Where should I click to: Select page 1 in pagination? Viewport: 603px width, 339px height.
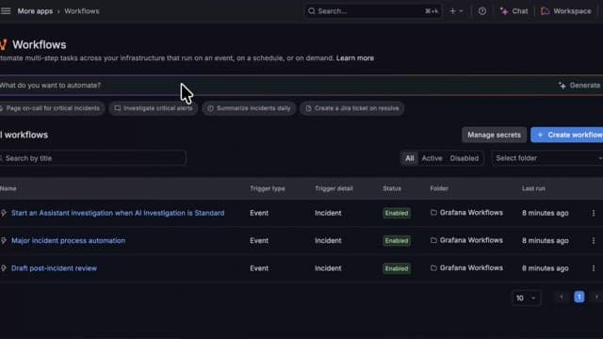[x=579, y=298]
